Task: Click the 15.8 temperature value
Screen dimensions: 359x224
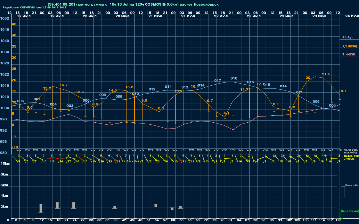Action: click(x=129, y=87)
